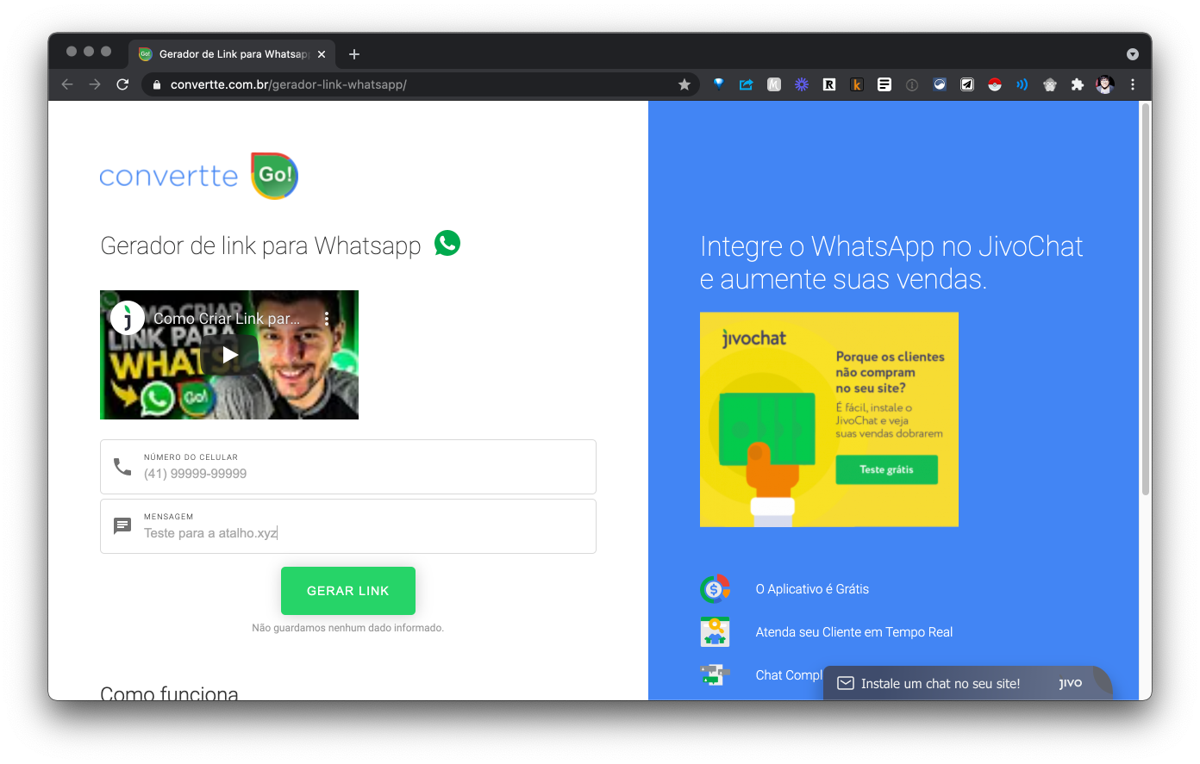Open the gray monkey extension icon

tap(1050, 84)
